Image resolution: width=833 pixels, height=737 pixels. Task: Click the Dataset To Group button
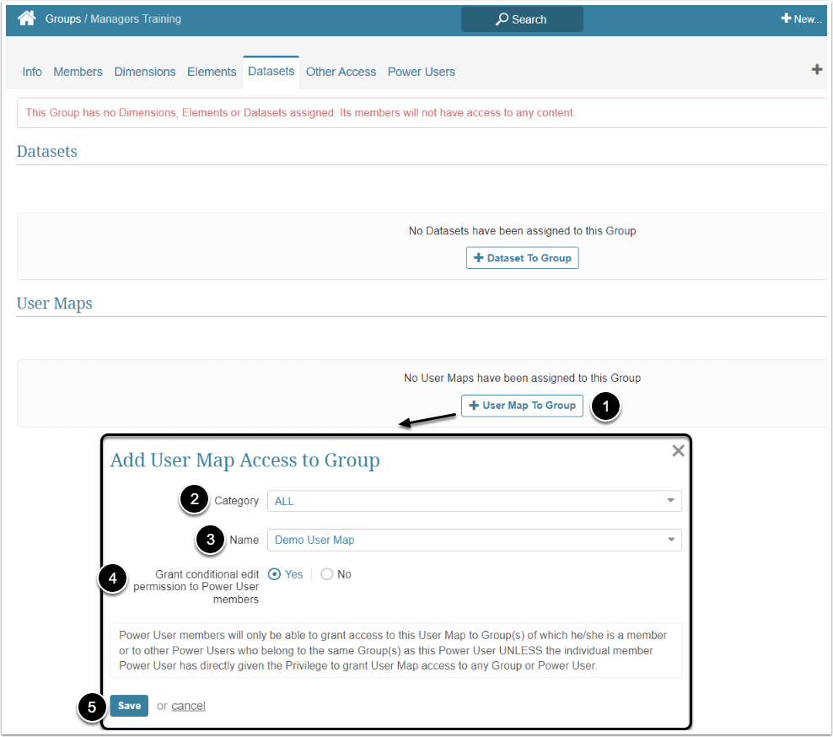(522, 258)
